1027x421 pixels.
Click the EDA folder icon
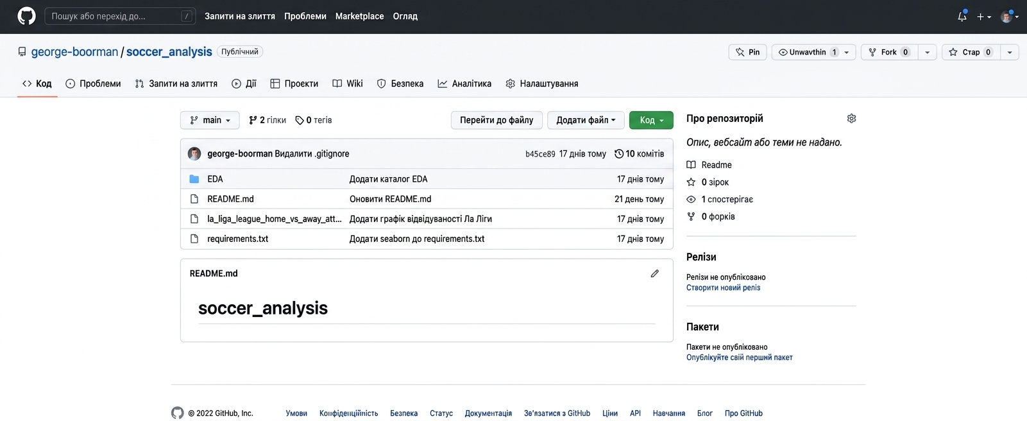click(194, 179)
